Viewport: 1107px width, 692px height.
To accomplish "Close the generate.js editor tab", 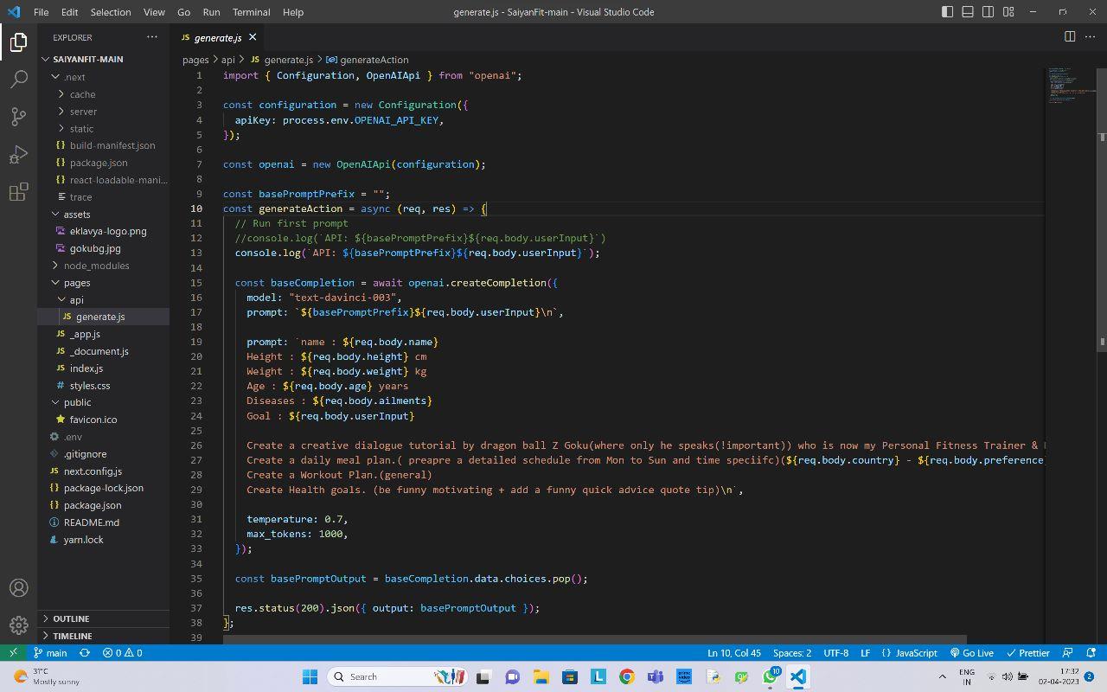I will 253,37.
